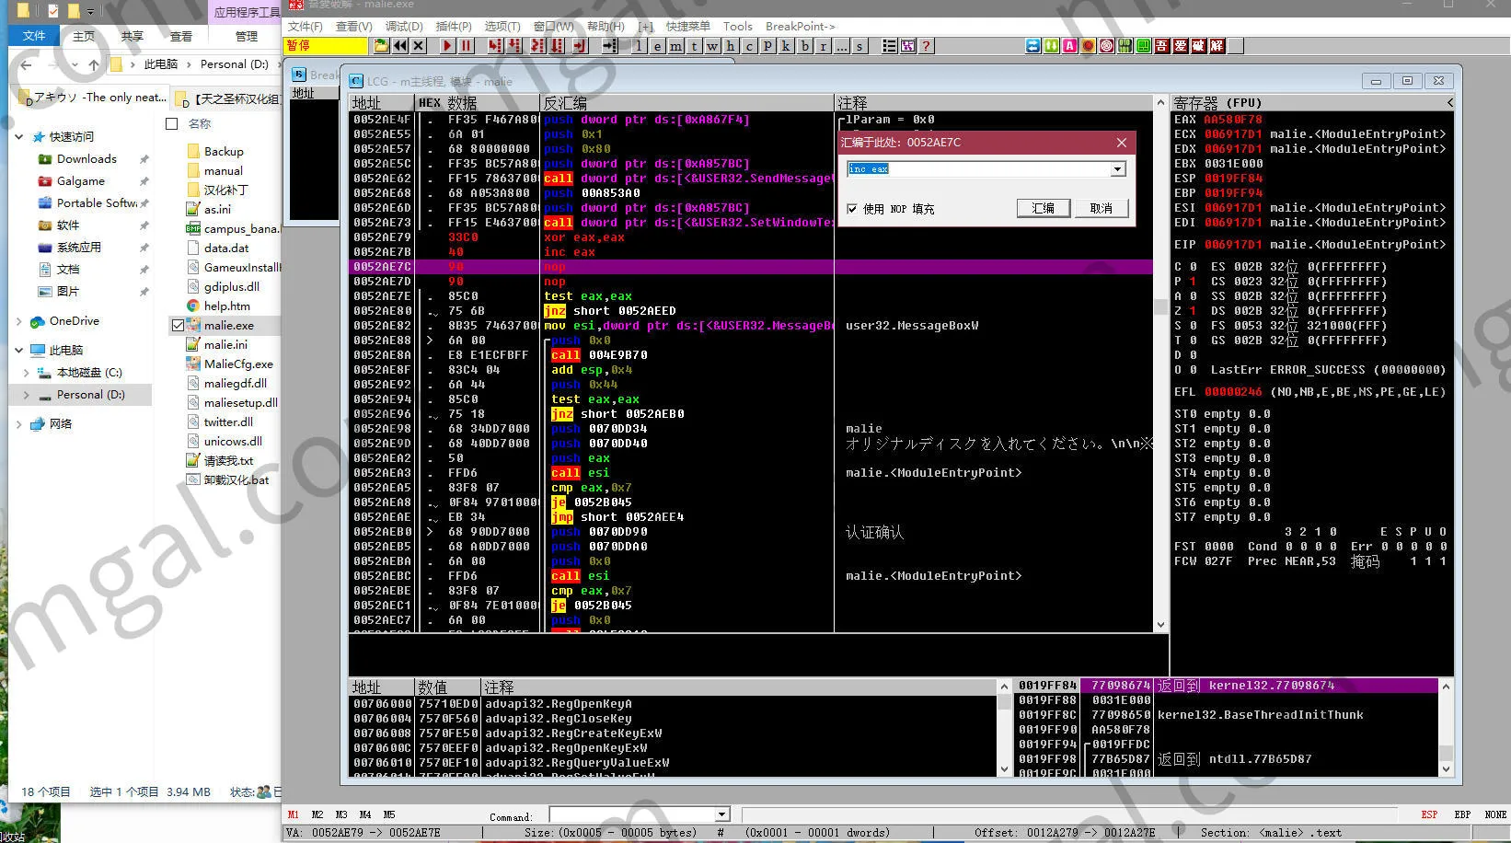Click the green 010101 binary toolbar icon
This screenshot has width=1511, height=843.
pos(1125,46)
